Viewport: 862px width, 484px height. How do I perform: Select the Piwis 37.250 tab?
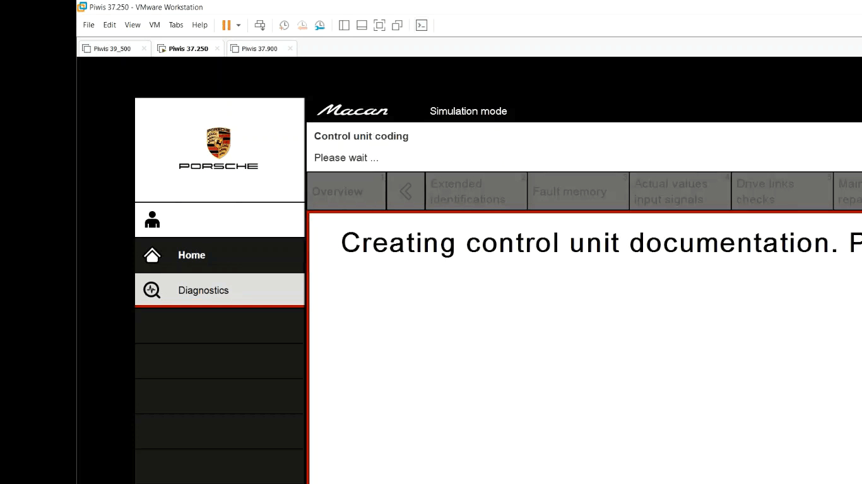[188, 49]
